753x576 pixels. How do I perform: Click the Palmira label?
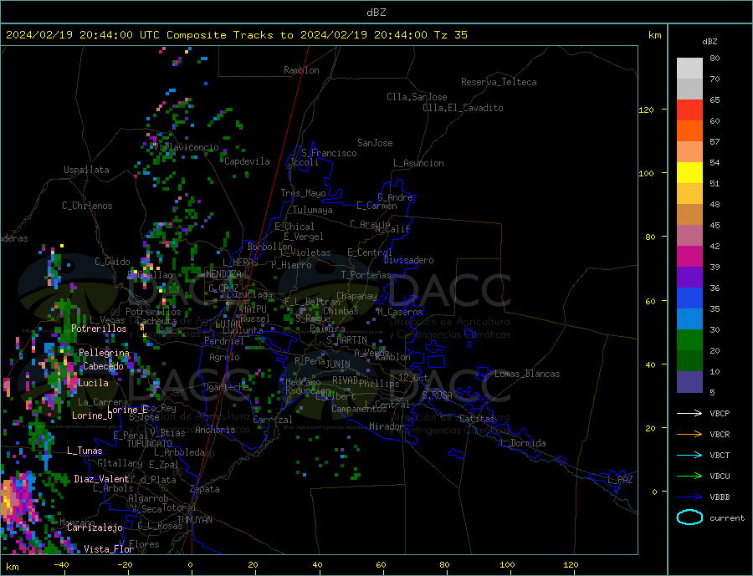[328, 329]
